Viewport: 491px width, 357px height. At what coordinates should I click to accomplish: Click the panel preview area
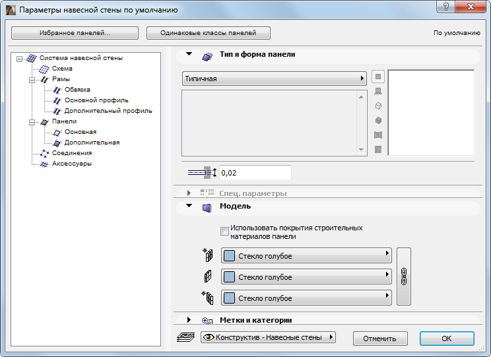tap(431, 113)
